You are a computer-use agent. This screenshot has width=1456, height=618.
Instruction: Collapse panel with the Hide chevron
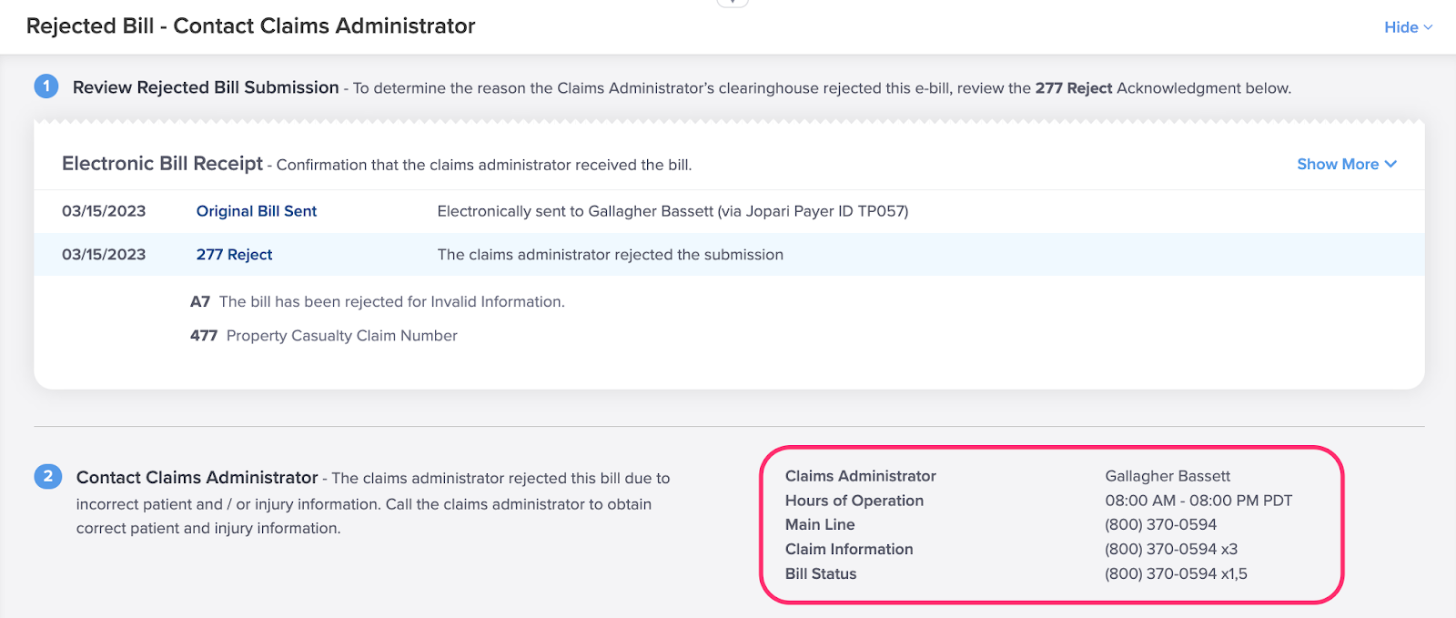click(1408, 27)
